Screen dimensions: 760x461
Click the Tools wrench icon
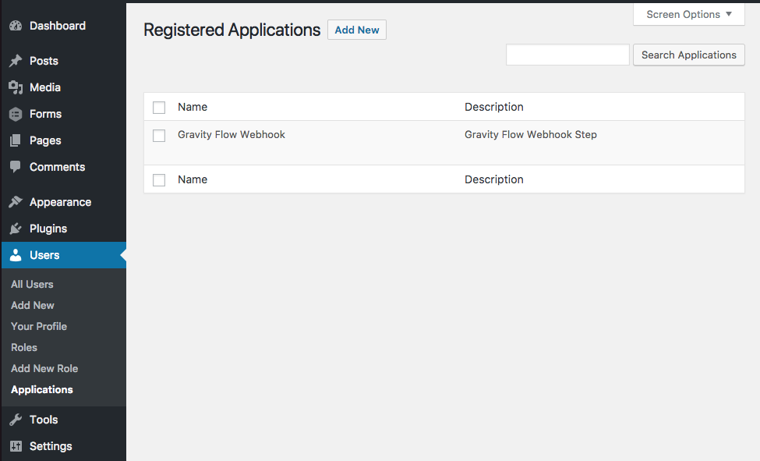(x=16, y=420)
